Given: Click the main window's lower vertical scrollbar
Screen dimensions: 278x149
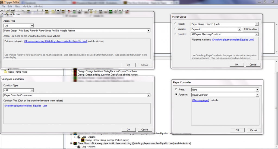Looking at the screenshot, I should (276, 108).
